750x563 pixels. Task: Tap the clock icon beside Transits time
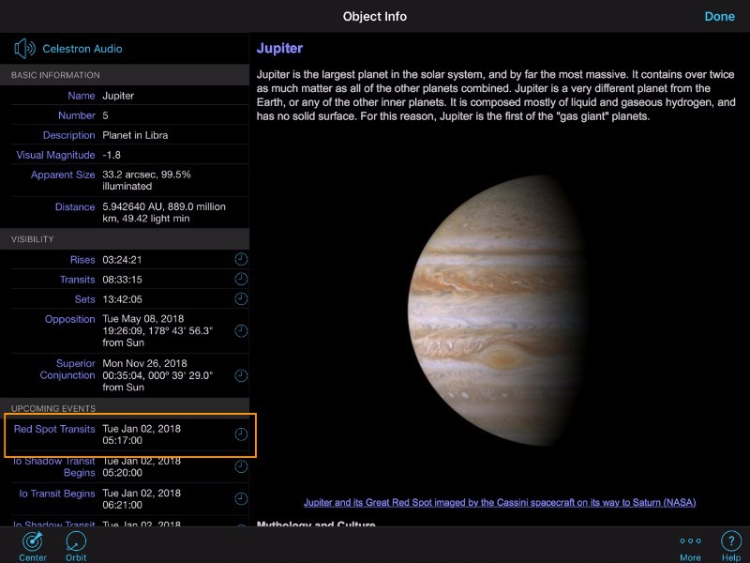tap(241, 279)
